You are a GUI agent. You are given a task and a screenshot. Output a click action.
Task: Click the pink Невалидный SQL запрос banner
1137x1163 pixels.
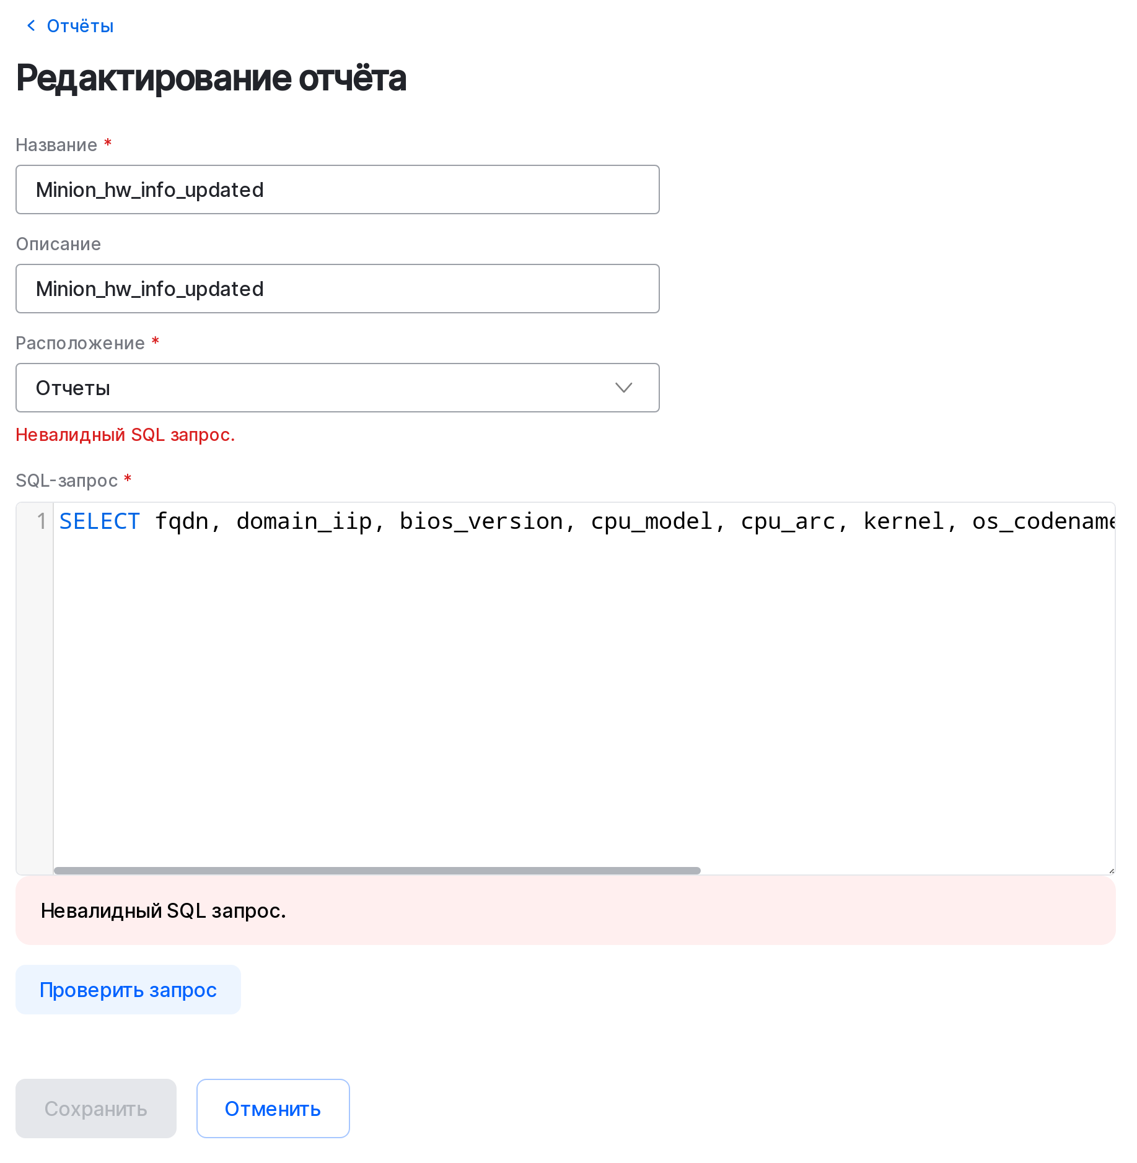[x=565, y=910]
